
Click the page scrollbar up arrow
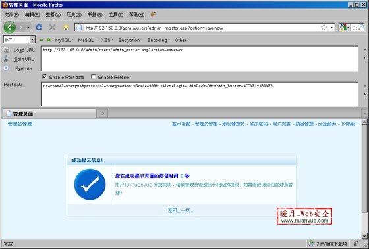pyautogui.click(x=364, y=122)
